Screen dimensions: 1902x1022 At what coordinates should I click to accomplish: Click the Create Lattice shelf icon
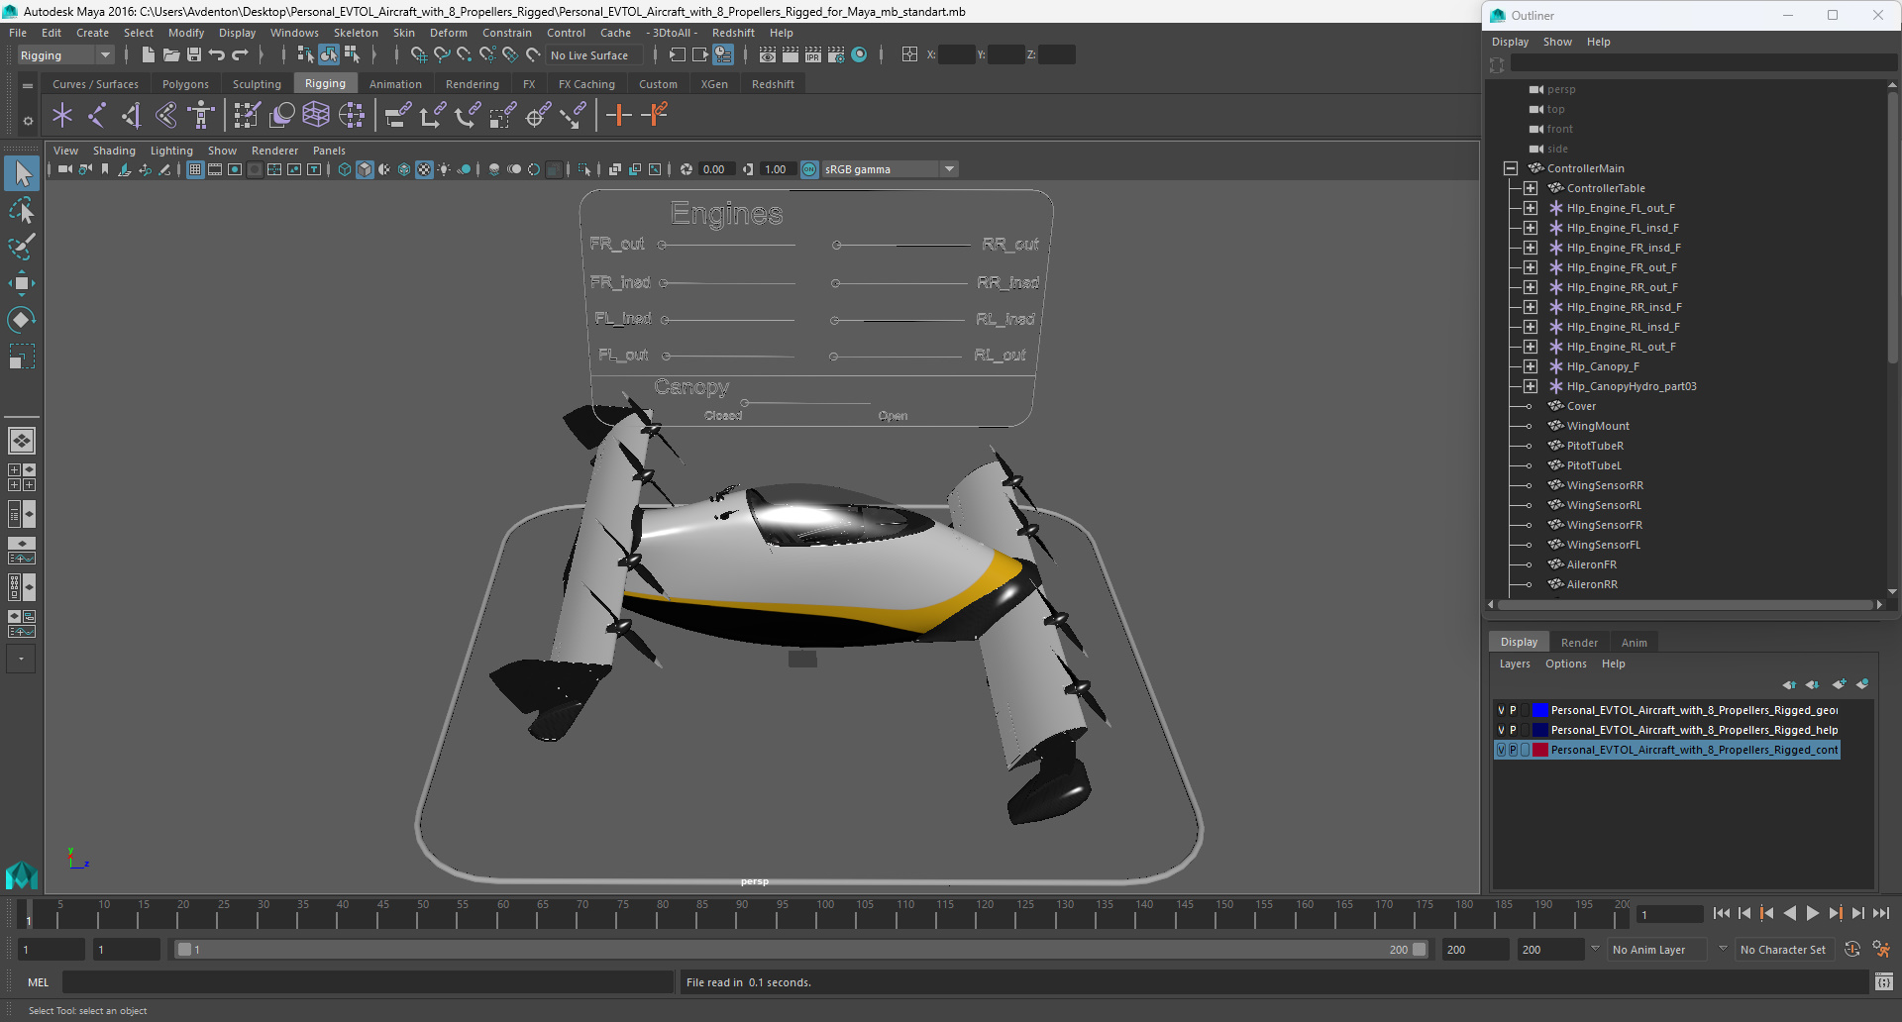[x=316, y=115]
